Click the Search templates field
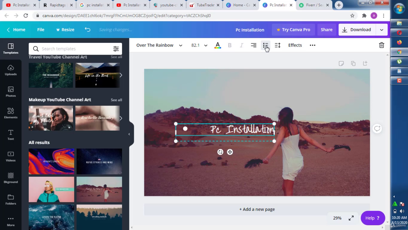The height and width of the screenshot is (230, 408). [76, 49]
